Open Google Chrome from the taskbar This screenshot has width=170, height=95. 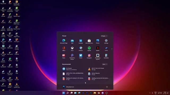(99, 93)
